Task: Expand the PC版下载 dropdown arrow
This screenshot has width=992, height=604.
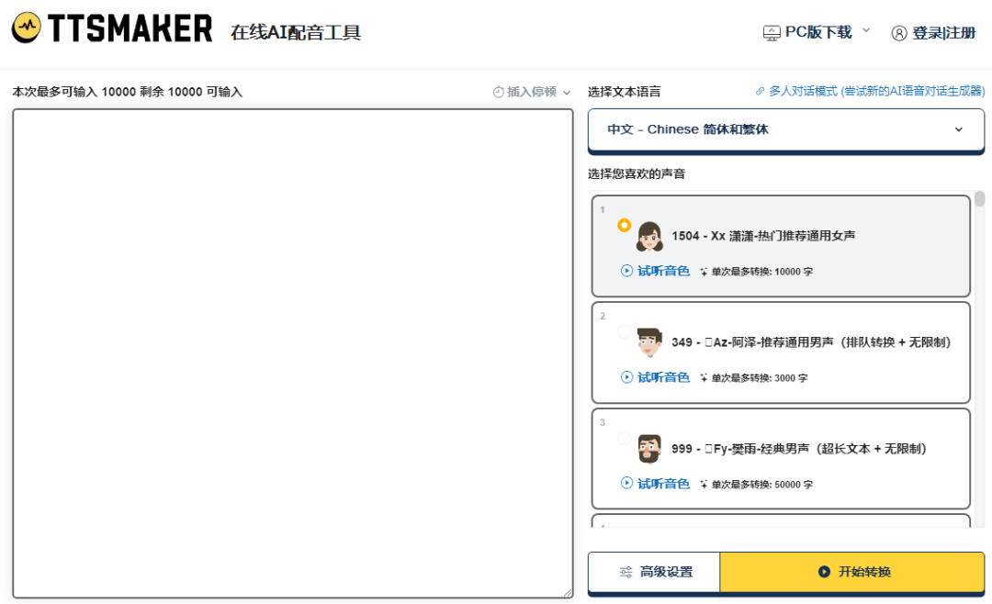Action: (865, 31)
